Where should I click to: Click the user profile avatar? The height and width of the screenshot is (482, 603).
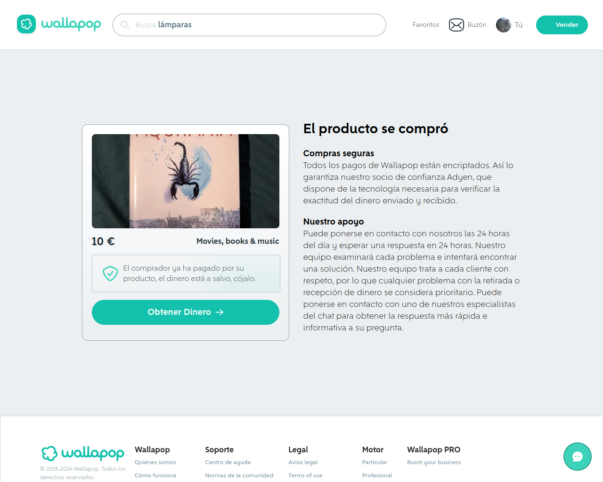coord(504,25)
